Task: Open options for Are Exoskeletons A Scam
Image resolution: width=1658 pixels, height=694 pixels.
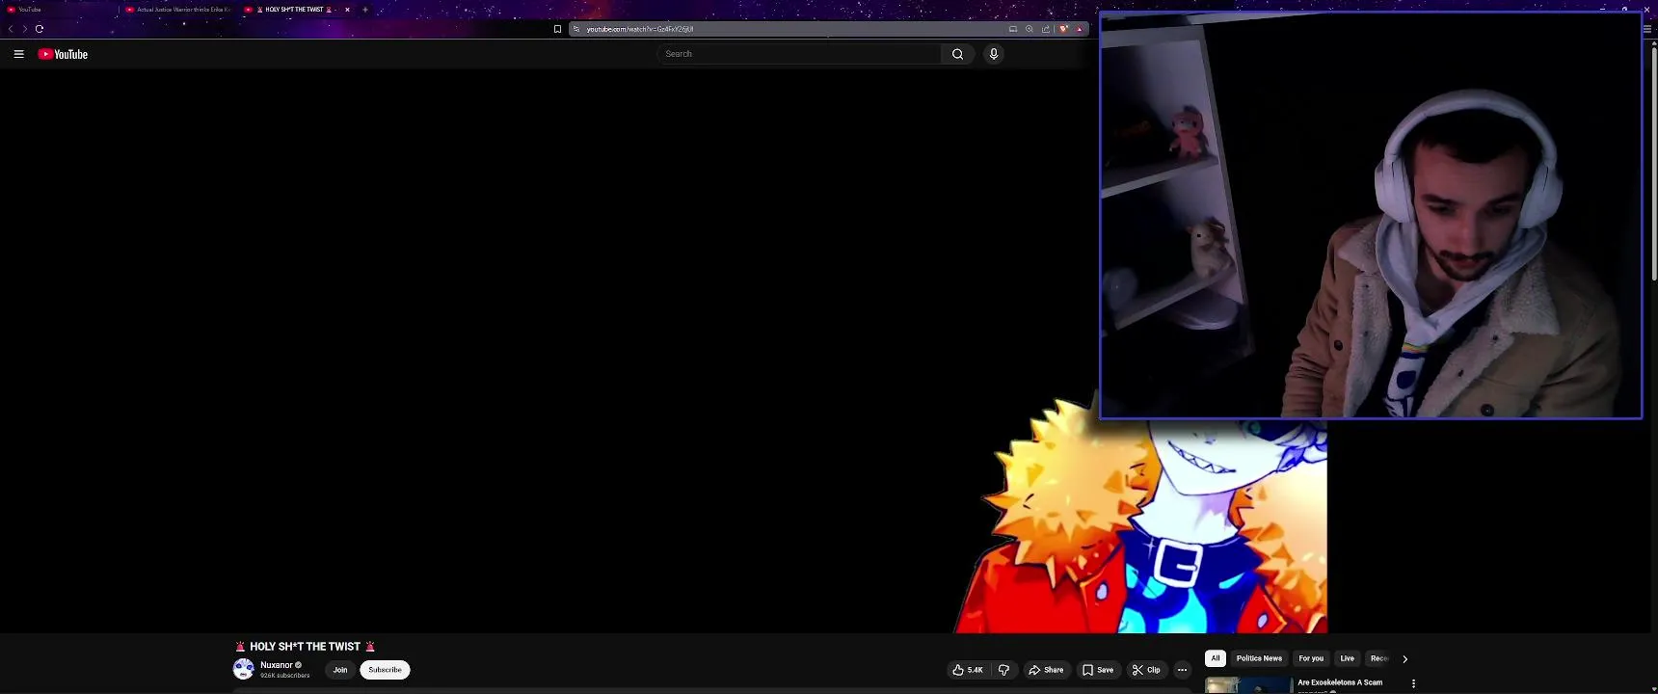Action: click(x=1413, y=683)
